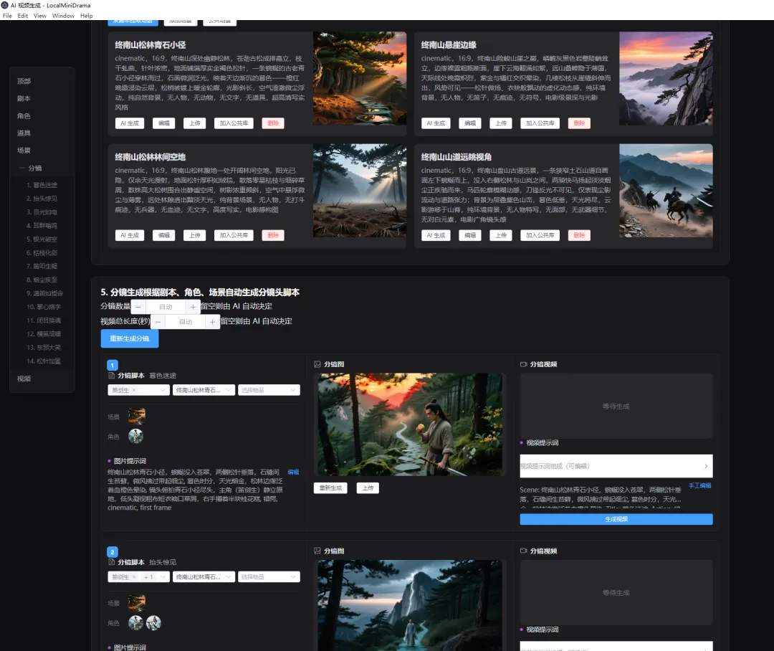The height and width of the screenshot is (651, 774).
Task: Click shot 1 生成视频 button
Action: (x=616, y=519)
